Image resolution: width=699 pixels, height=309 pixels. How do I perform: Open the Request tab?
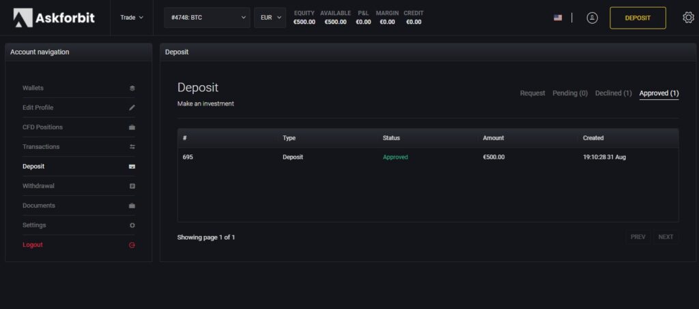coord(532,93)
